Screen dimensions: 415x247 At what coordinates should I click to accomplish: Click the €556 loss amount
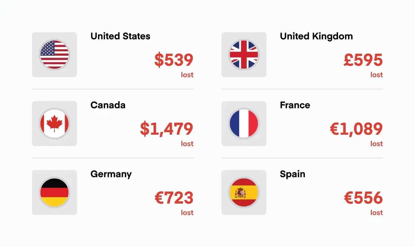pyautogui.click(x=363, y=198)
